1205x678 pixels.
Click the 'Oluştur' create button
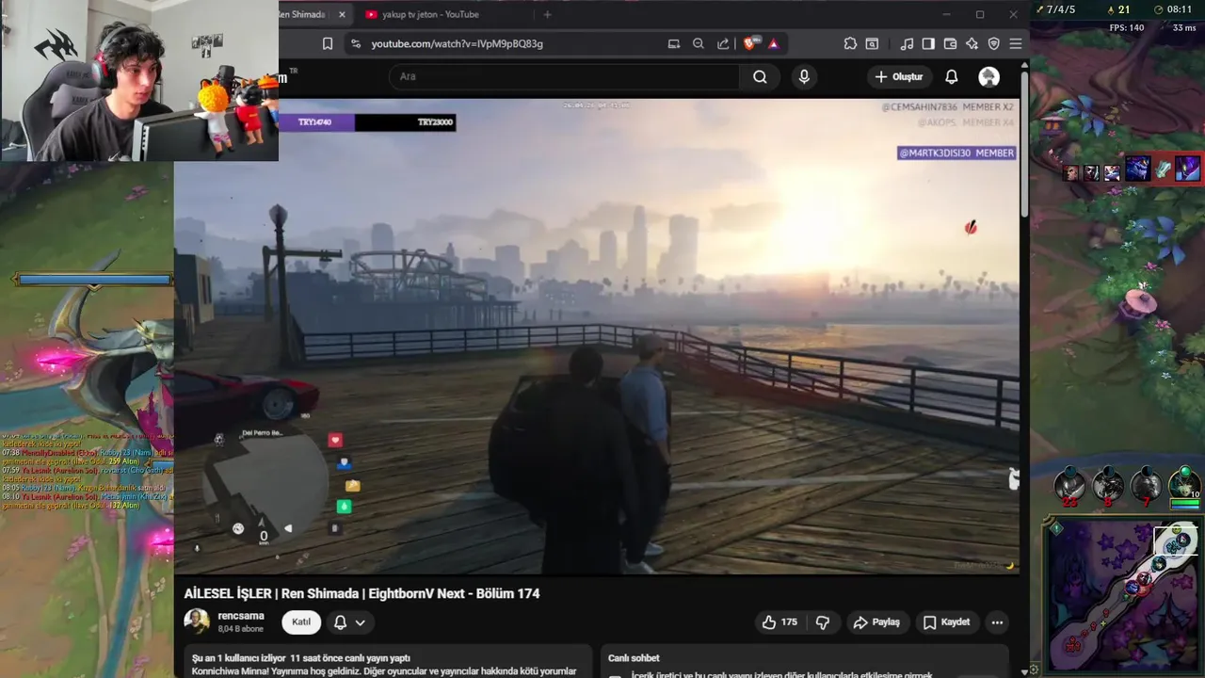point(898,76)
